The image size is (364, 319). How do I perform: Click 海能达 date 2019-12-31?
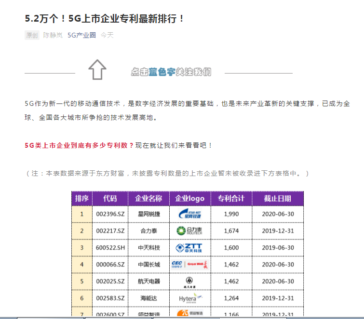tap(278, 298)
